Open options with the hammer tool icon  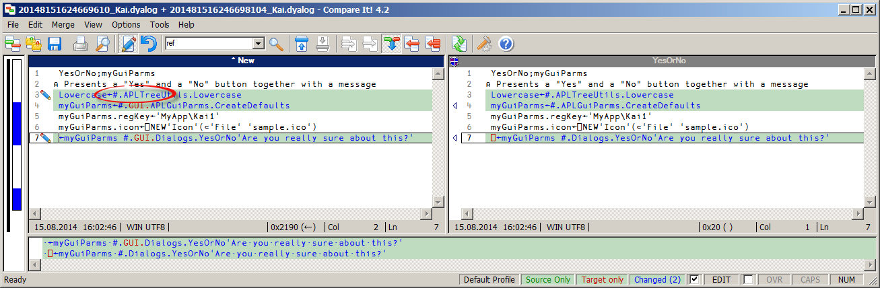(x=484, y=44)
